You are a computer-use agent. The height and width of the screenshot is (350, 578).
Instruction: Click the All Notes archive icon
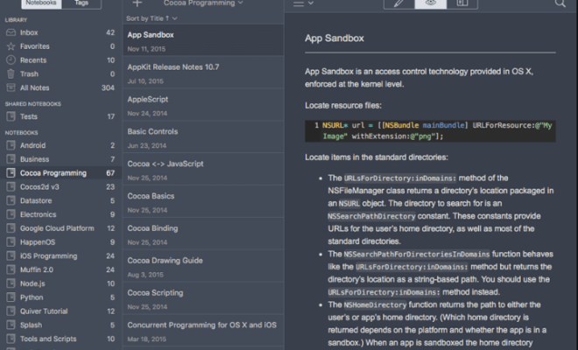[11, 87]
